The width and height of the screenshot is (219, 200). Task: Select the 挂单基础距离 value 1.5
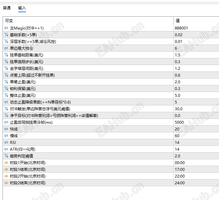pyautogui.click(x=177, y=55)
